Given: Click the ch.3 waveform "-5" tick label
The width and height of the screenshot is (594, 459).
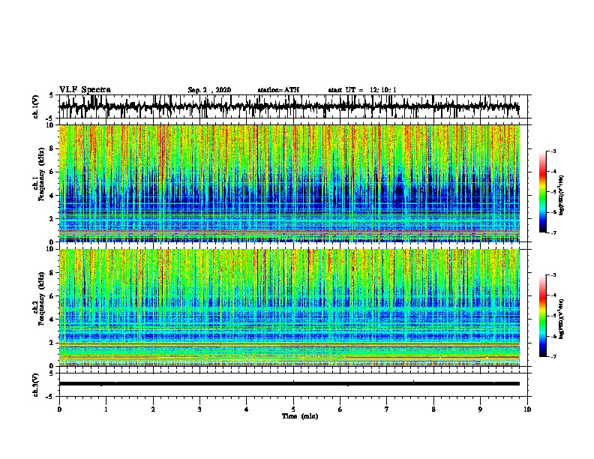Looking at the screenshot, I should tap(50, 397).
